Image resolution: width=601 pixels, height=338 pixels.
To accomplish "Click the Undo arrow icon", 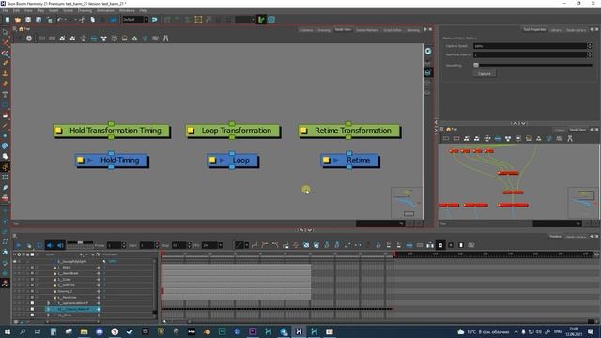I will pos(60,19).
